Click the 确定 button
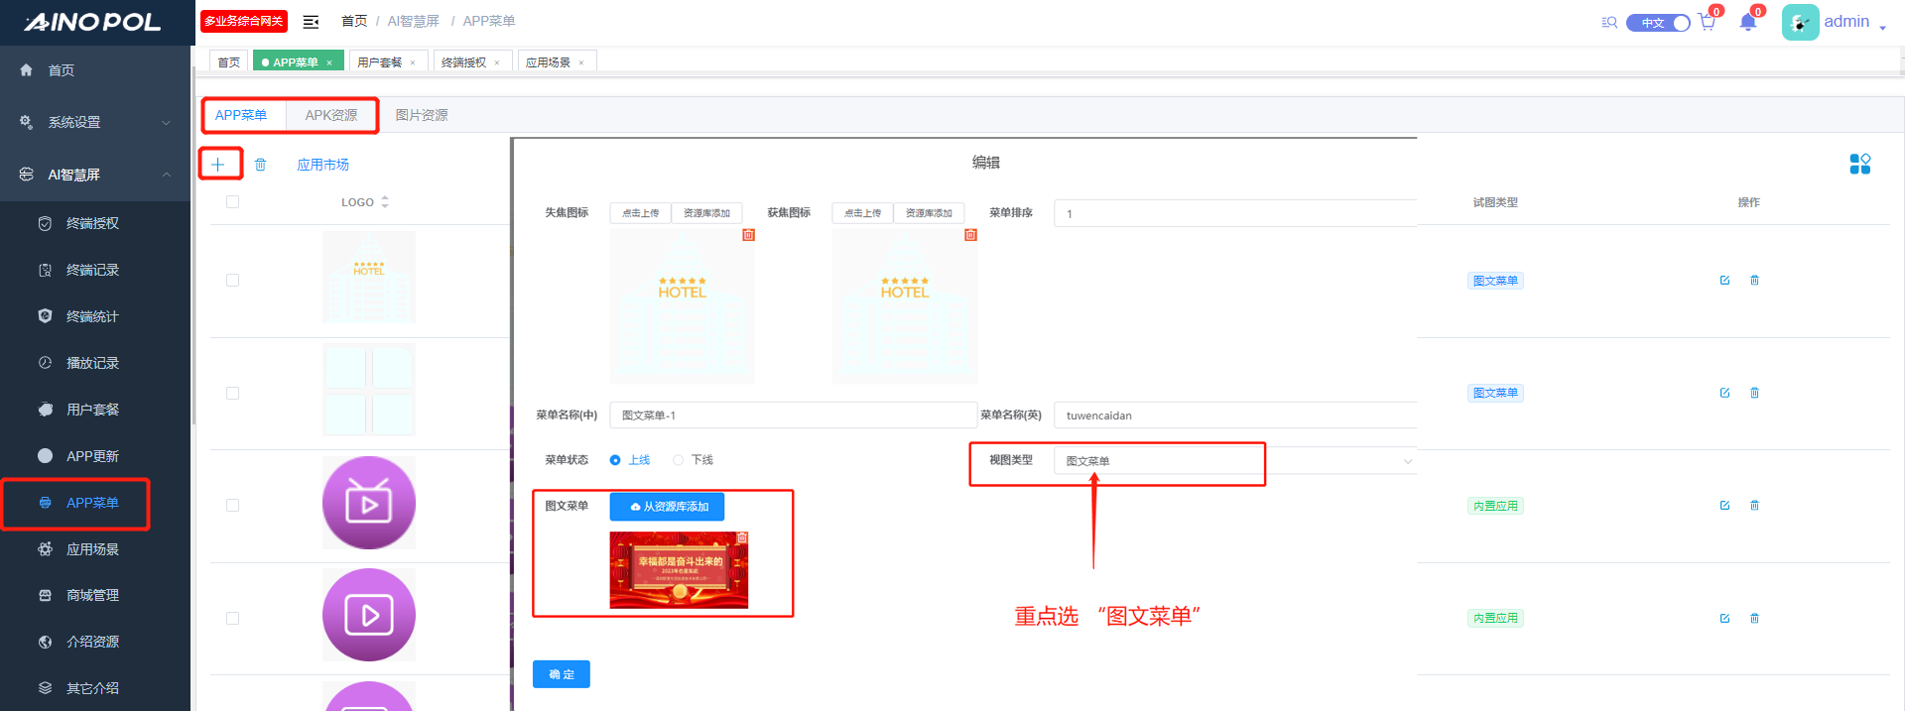Screen dimensions: 1905x711 pyautogui.click(x=561, y=674)
